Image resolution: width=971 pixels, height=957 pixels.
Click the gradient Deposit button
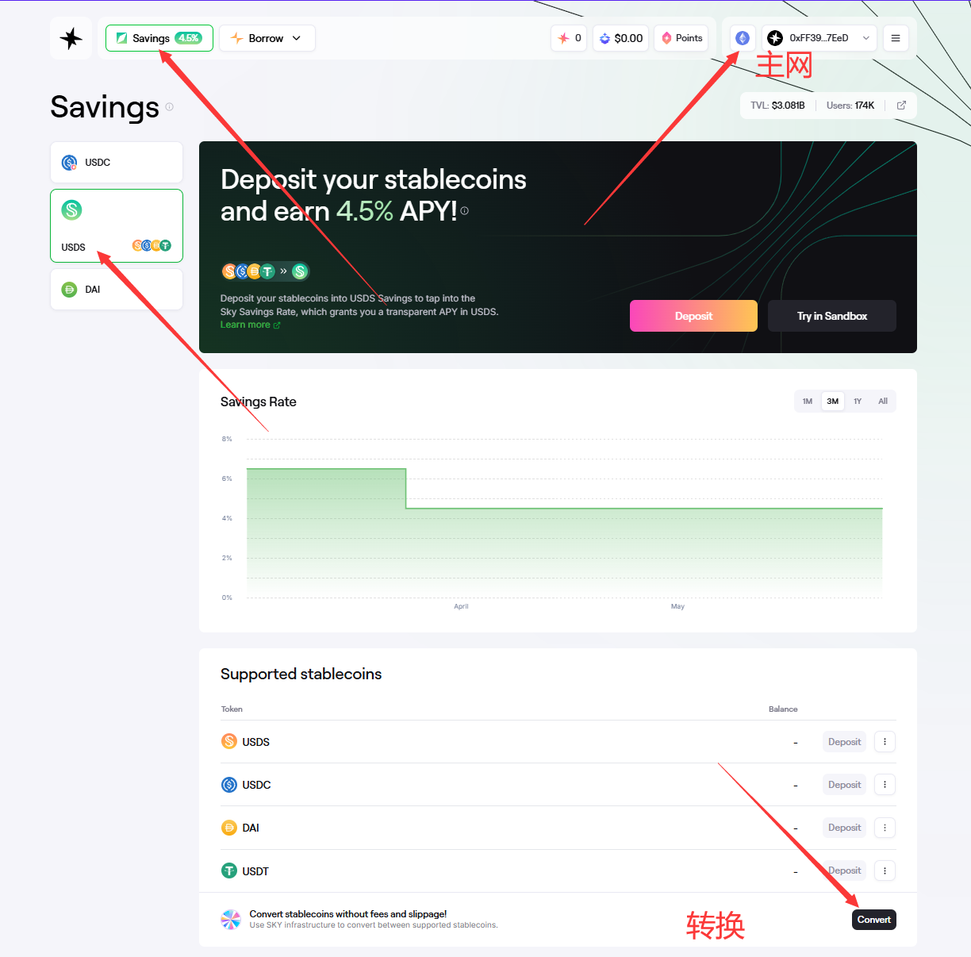[x=693, y=316]
